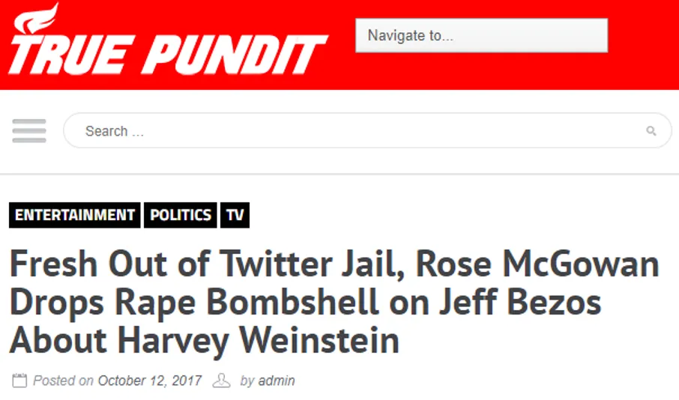Screen dimensions: 679x400
Task: Click the calendar icon beside Posted on
Action: (19, 381)
